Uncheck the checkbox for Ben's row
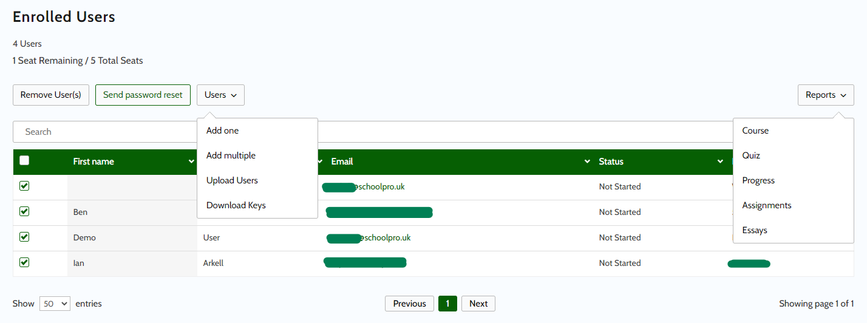 tap(24, 211)
